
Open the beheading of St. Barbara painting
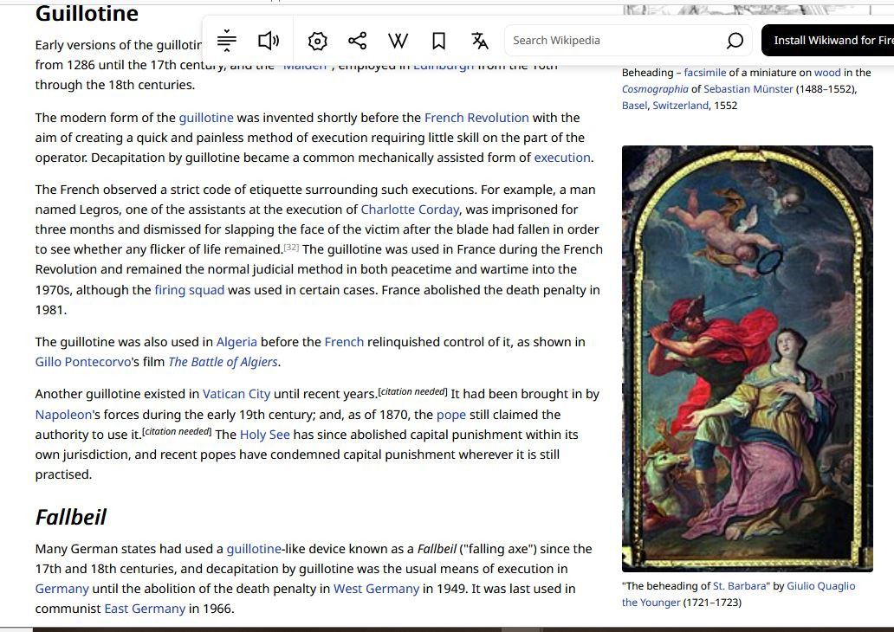[x=747, y=358]
